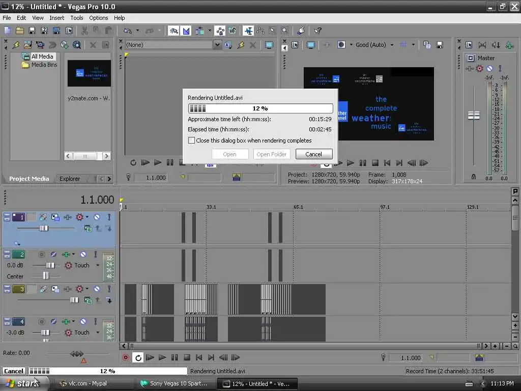This screenshot has width=521, height=391.
Task: Adjust the Master volume fader
Action: pyautogui.click(x=474, y=115)
